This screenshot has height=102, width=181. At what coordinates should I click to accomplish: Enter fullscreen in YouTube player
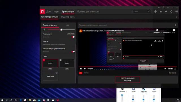[175, 69]
